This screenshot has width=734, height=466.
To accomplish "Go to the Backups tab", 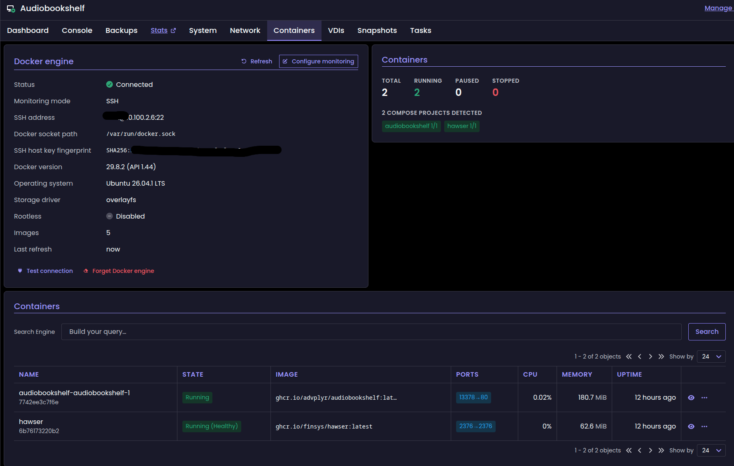I will coord(121,30).
